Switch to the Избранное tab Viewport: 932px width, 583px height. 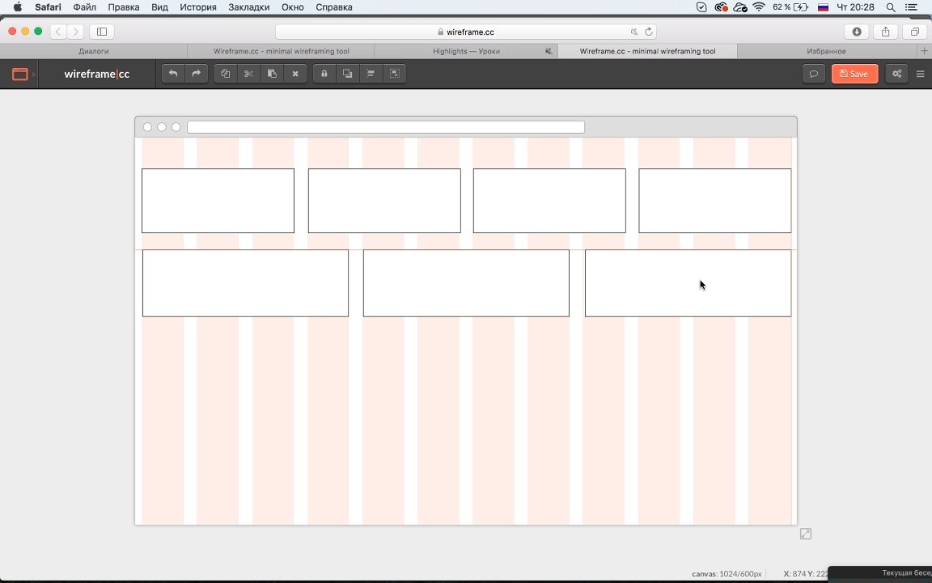(x=826, y=51)
